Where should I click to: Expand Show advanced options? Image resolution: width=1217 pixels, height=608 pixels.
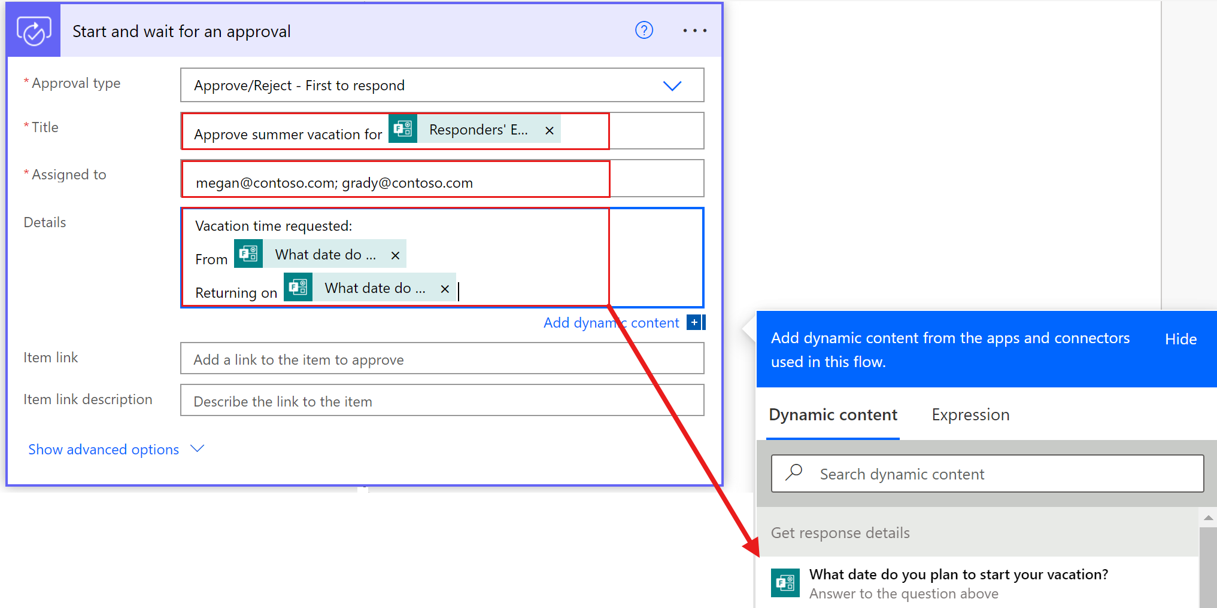point(104,449)
